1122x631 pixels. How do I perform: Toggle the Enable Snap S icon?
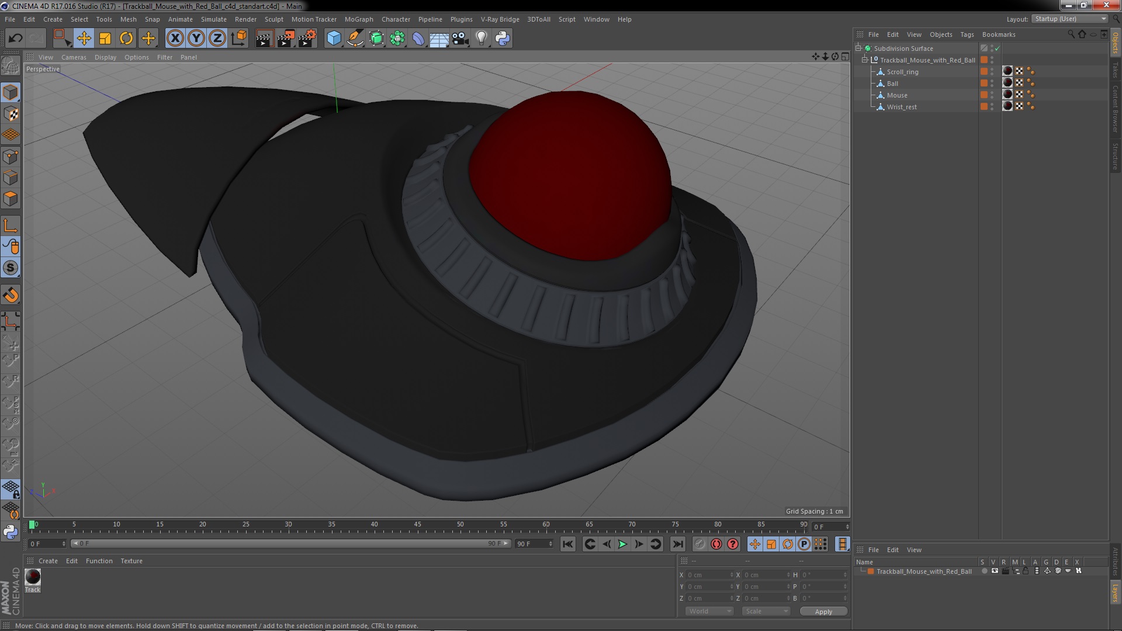tap(11, 268)
